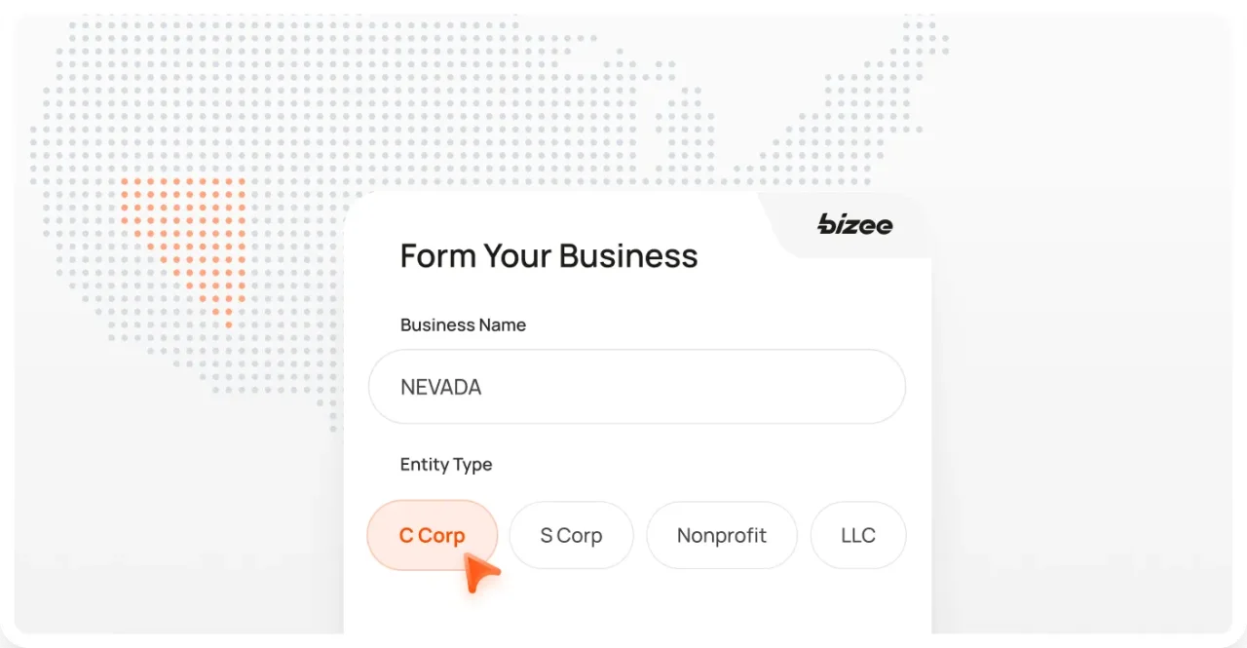The image size is (1247, 648).
Task: Click the Business Name label
Action: coord(463,324)
